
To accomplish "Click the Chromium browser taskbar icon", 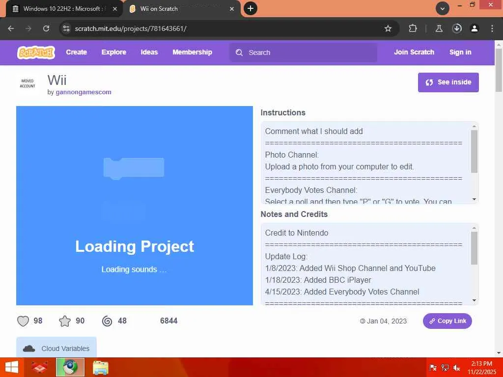I will tap(70, 367).
